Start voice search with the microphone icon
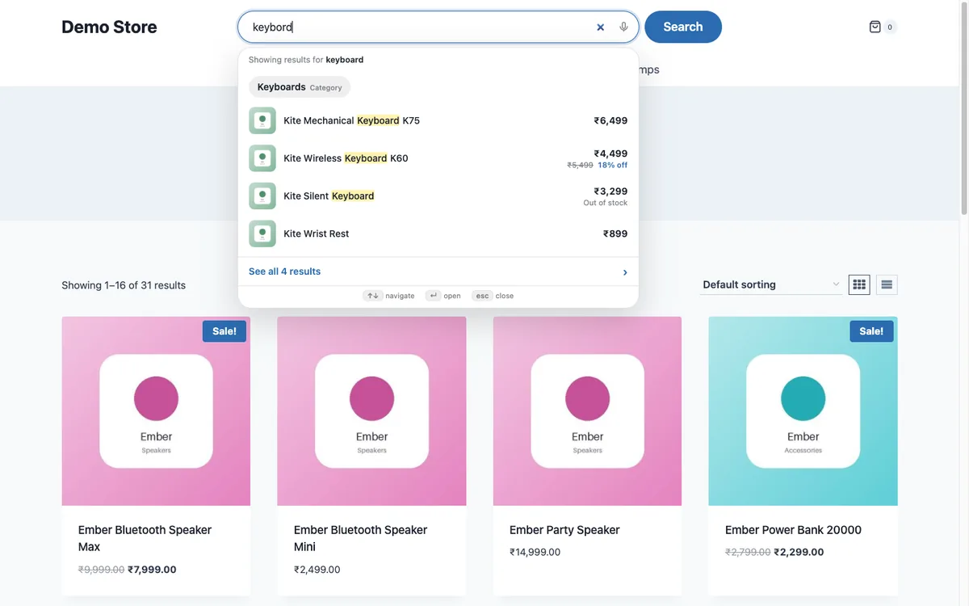 (x=623, y=27)
